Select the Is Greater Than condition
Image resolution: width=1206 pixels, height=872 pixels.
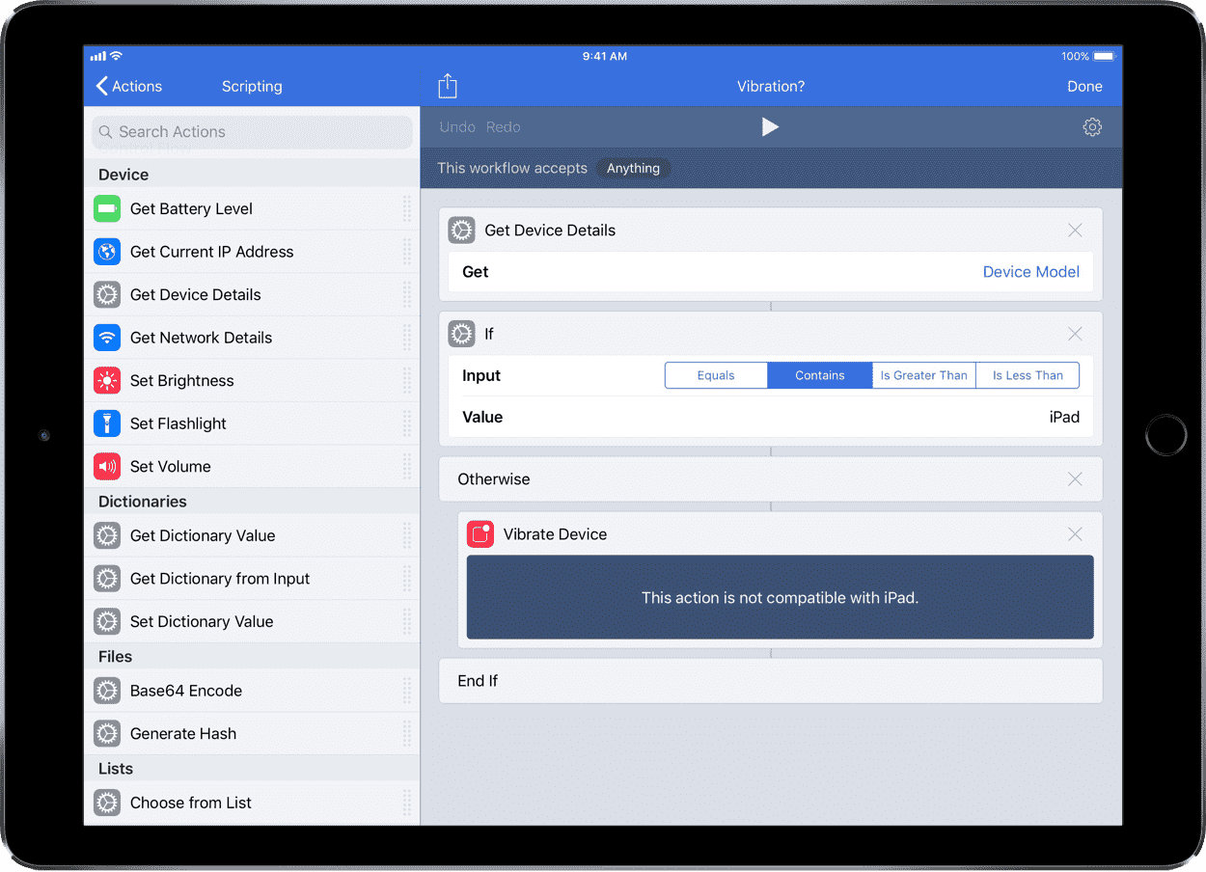pyautogui.click(x=924, y=375)
